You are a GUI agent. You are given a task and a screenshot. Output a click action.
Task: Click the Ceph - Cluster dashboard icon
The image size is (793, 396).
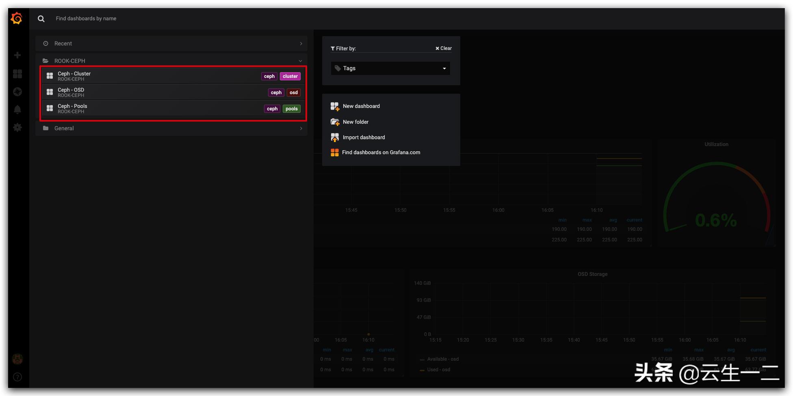[x=50, y=76]
